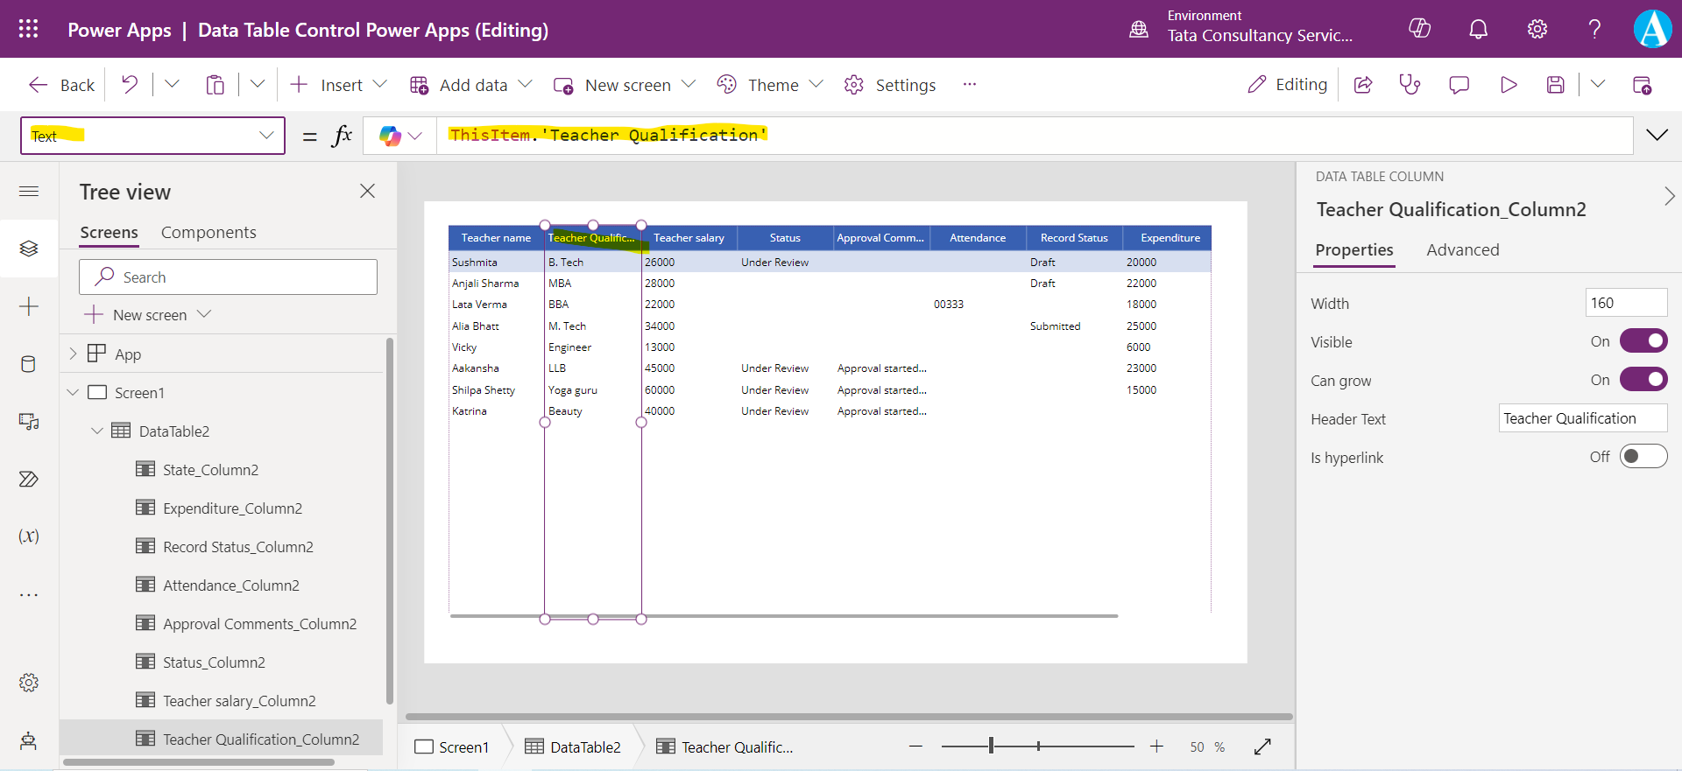Screen dimensions: 1682x771
Task: Open the App checker stethoscope icon
Action: point(1410,85)
